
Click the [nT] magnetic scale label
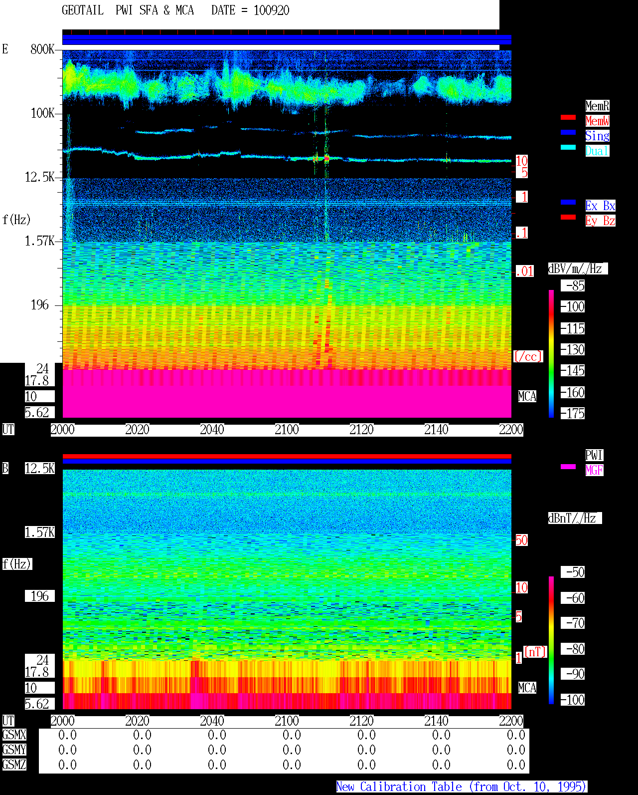click(535, 652)
